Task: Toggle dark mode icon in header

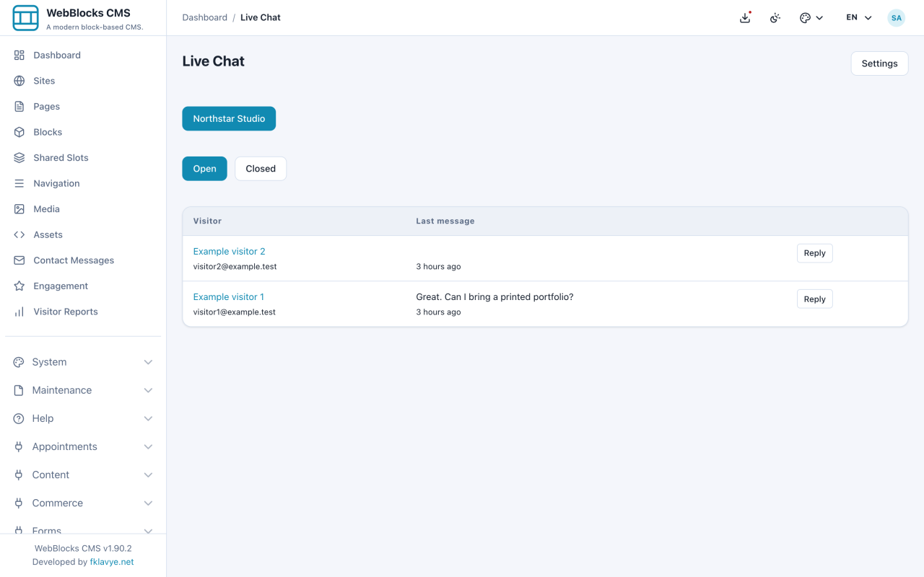Action: pyautogui.click(x=775, y=18)
